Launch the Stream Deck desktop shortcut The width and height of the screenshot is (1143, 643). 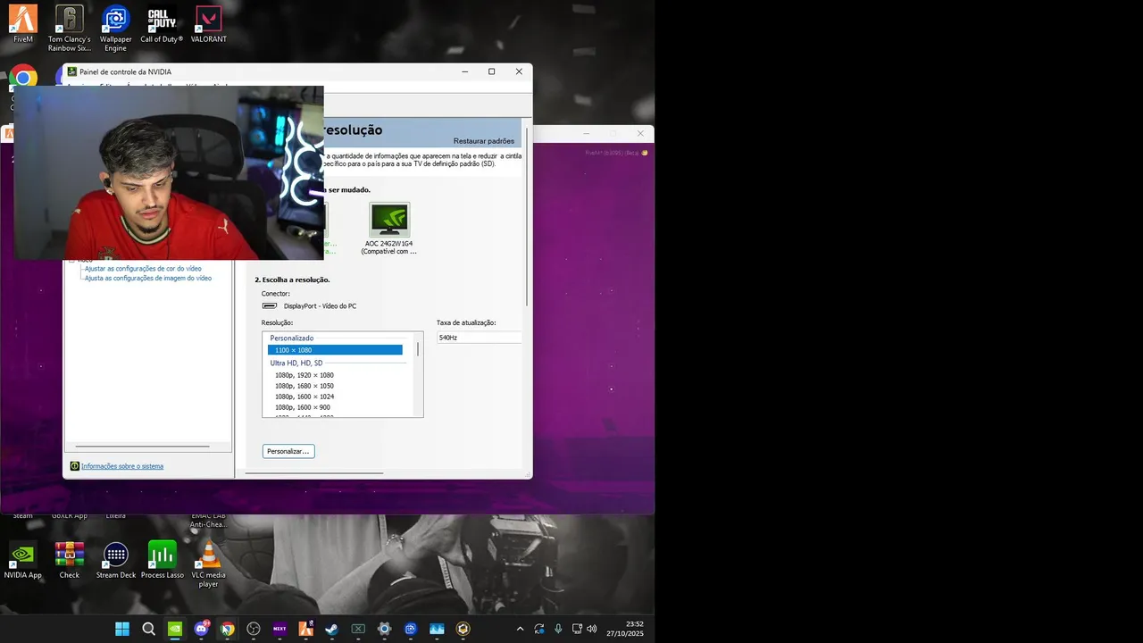tap(116, 560)
